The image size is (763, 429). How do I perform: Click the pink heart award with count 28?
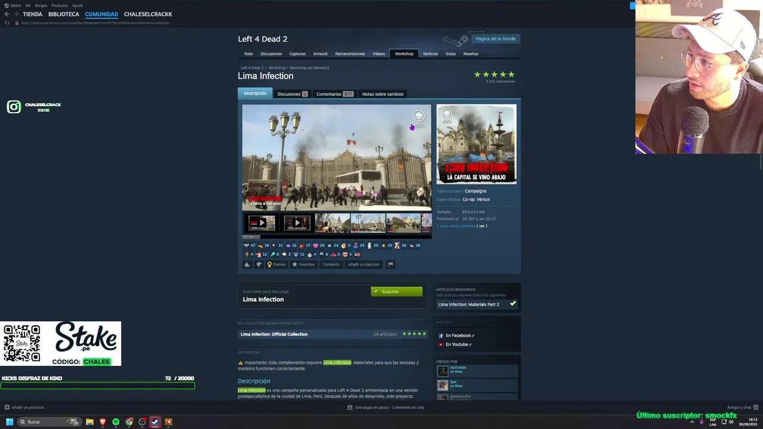(x=319, y=245)
